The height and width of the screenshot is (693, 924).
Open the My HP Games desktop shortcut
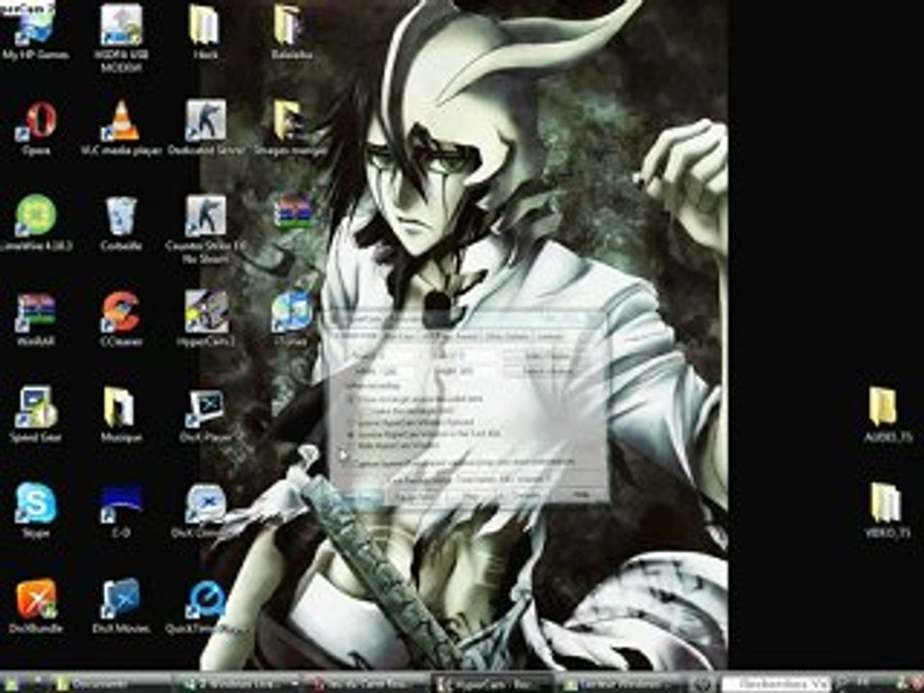(x=36, y=33)
